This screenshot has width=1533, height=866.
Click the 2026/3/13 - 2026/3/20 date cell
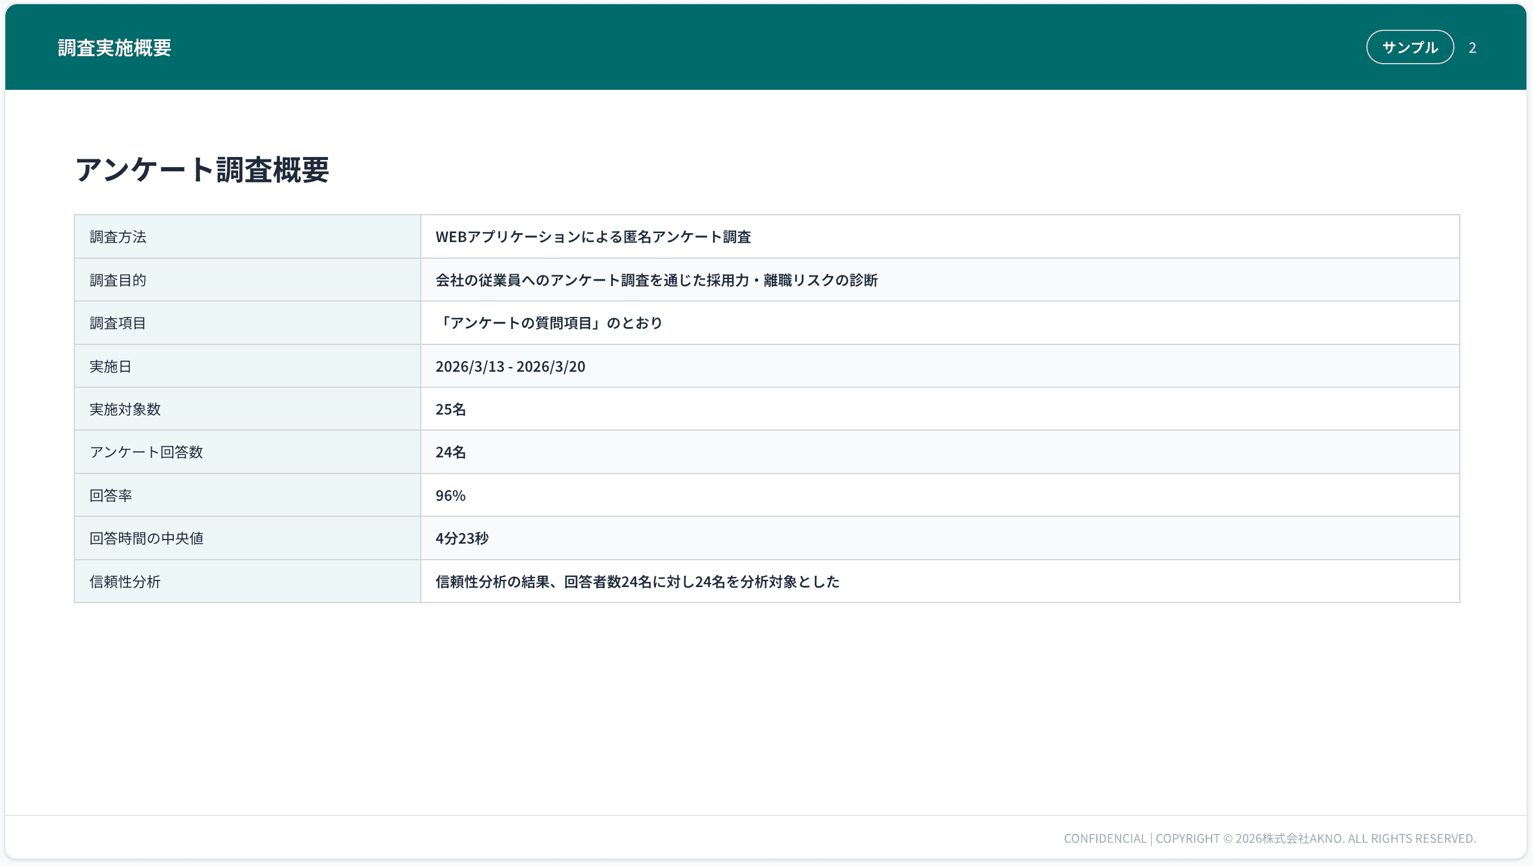(510, 366)
